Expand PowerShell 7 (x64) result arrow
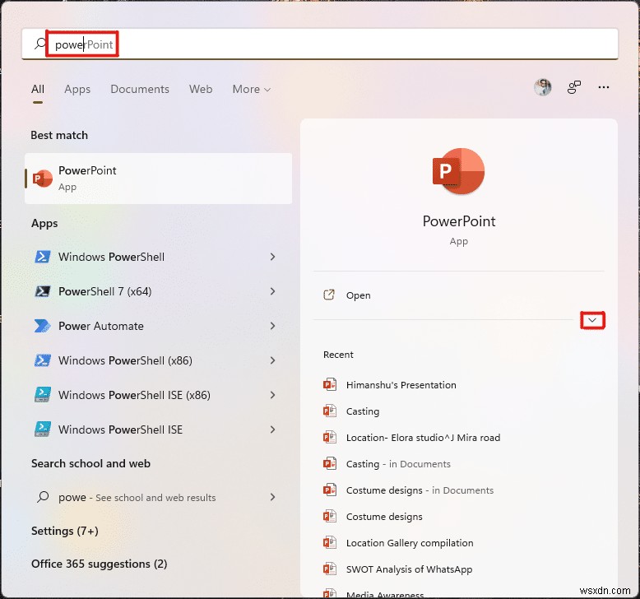This screenshot has height=599, width=640. [x=272, y=291]
